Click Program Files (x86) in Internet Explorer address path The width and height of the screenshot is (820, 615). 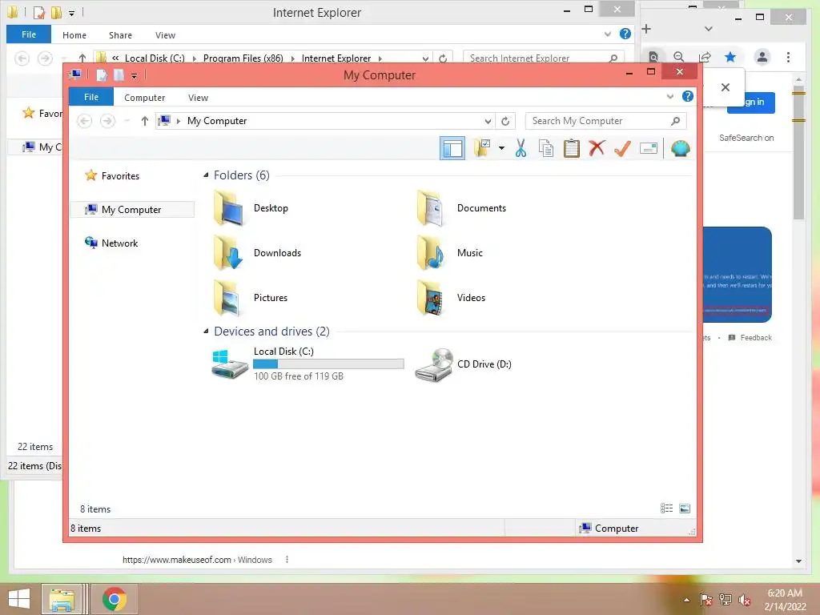(243, 58)
